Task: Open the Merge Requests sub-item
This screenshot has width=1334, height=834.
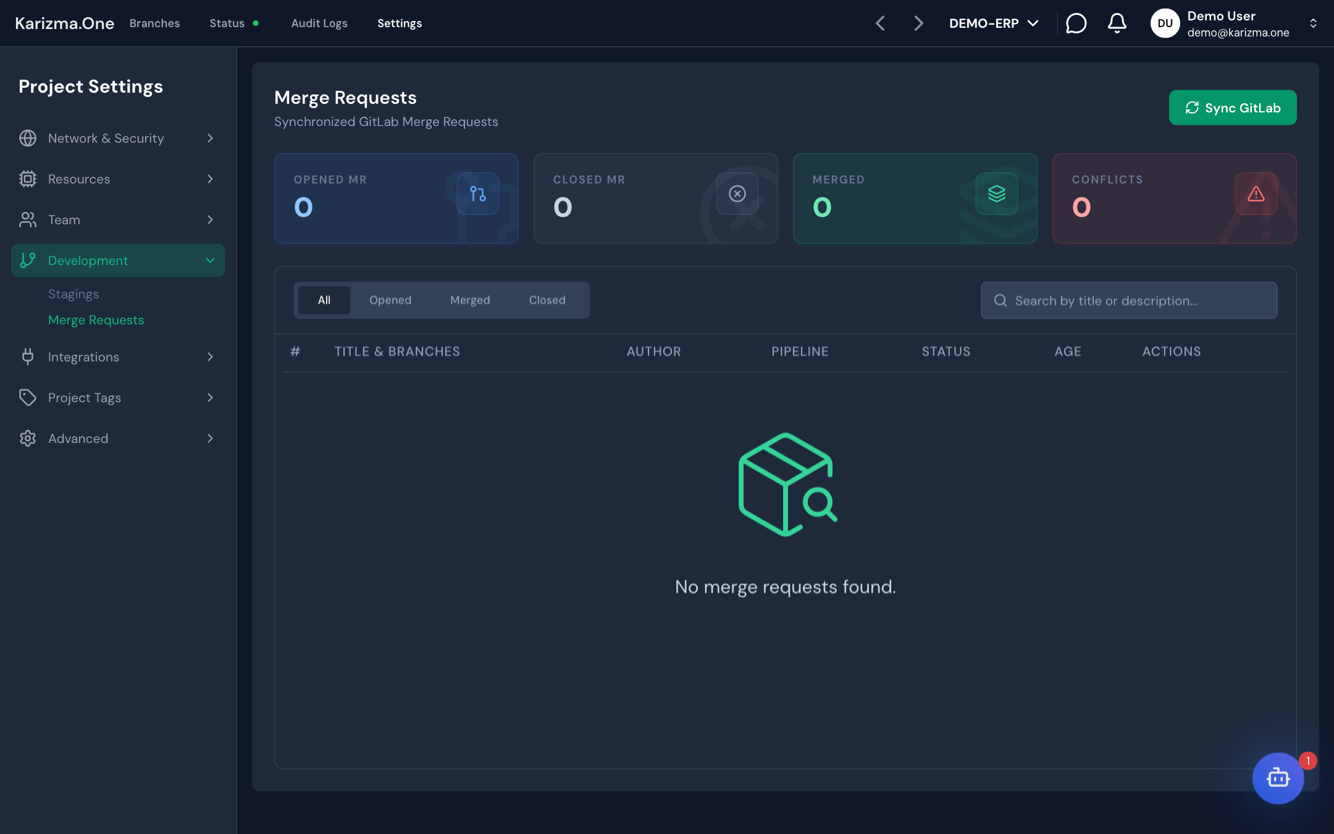Action: point(96,320)
